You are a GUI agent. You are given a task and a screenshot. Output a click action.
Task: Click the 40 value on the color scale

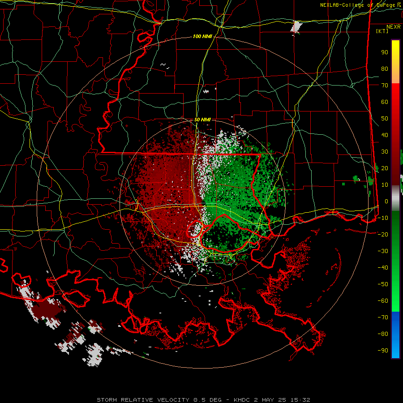(x=385, y=135)
